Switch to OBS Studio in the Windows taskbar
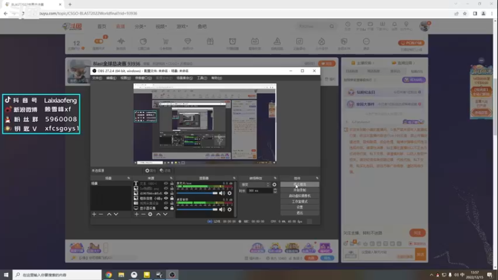 tap(172, 275)
